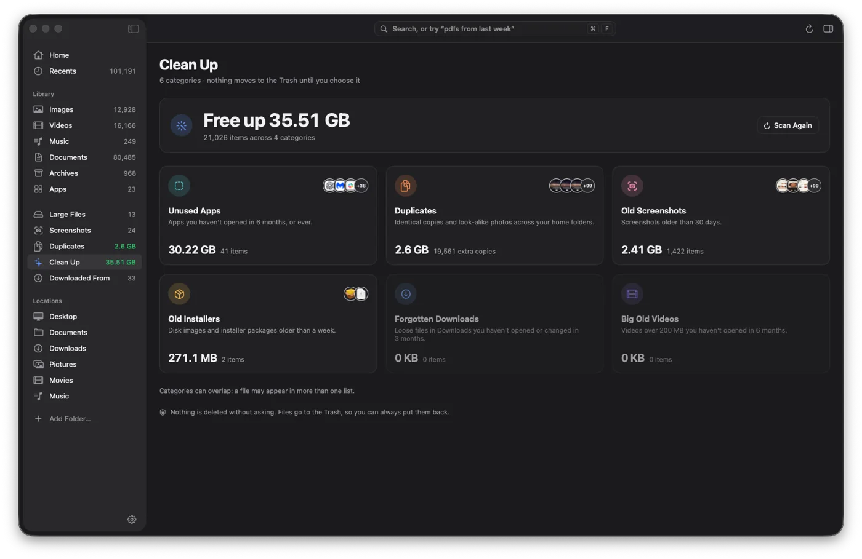Click the 30.22 GB size value

tap(192, 250)
